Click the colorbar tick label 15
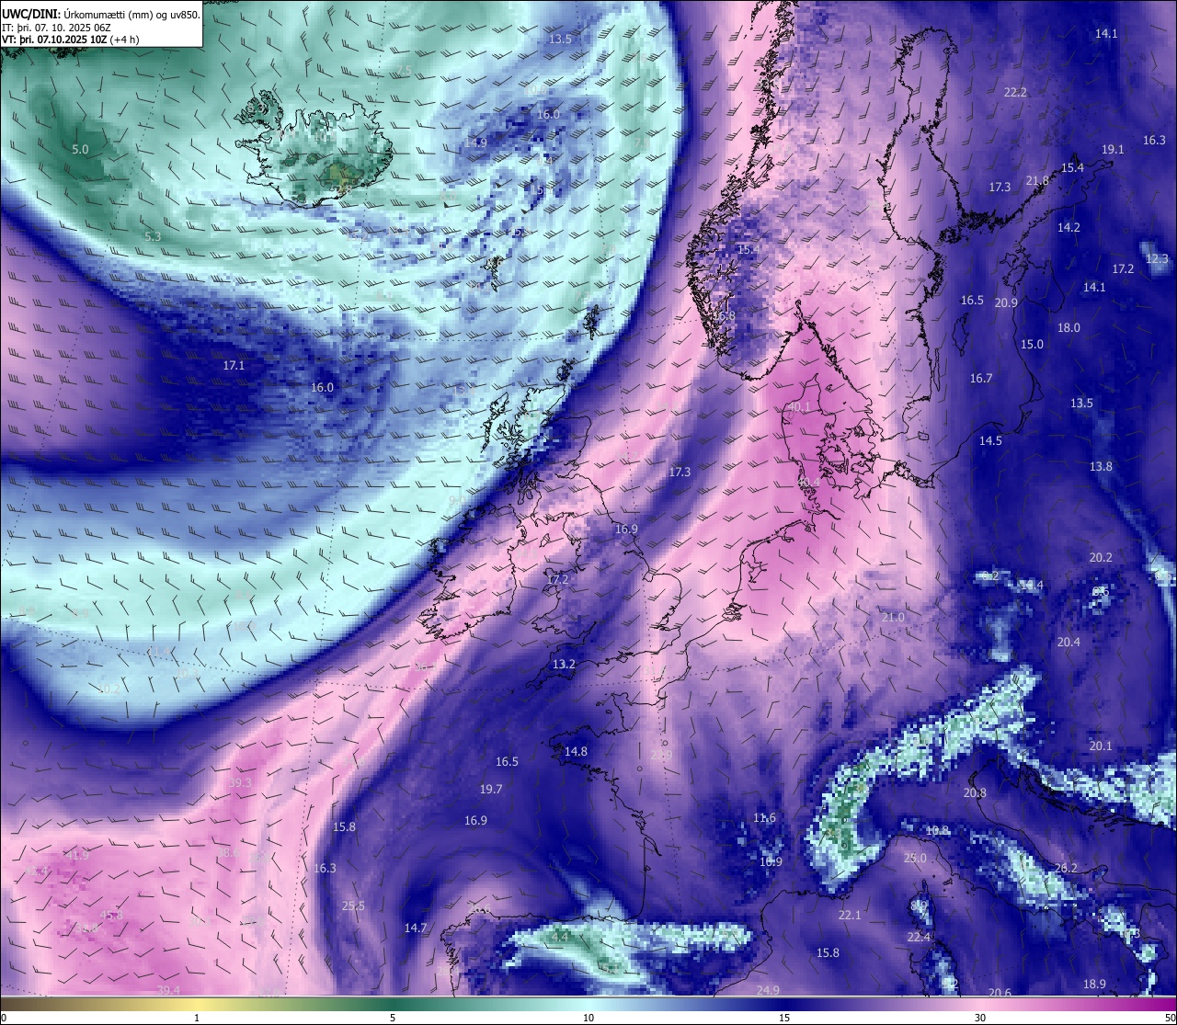 tap(784, 1018)
